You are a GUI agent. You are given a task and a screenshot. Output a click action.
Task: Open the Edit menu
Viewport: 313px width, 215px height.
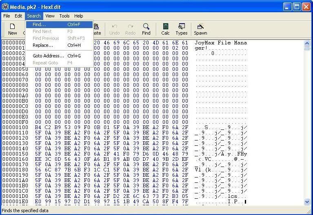click(x=18, y=16)
